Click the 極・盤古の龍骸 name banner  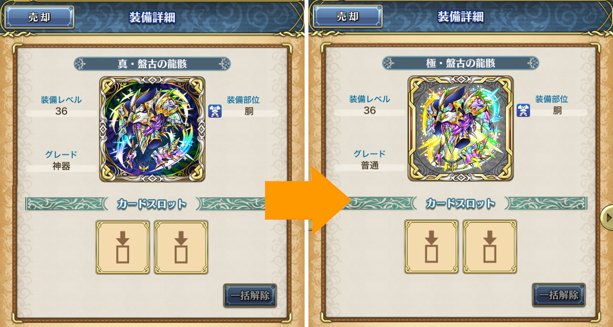tap(461, 63)
